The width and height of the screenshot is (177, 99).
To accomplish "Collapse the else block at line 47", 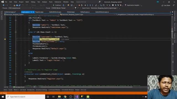I will 16,53.
